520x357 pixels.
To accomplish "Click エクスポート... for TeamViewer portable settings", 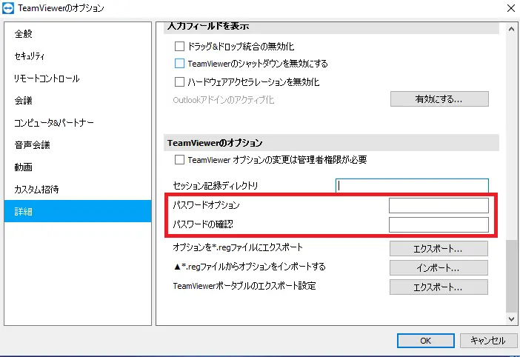I will (439, 287).
